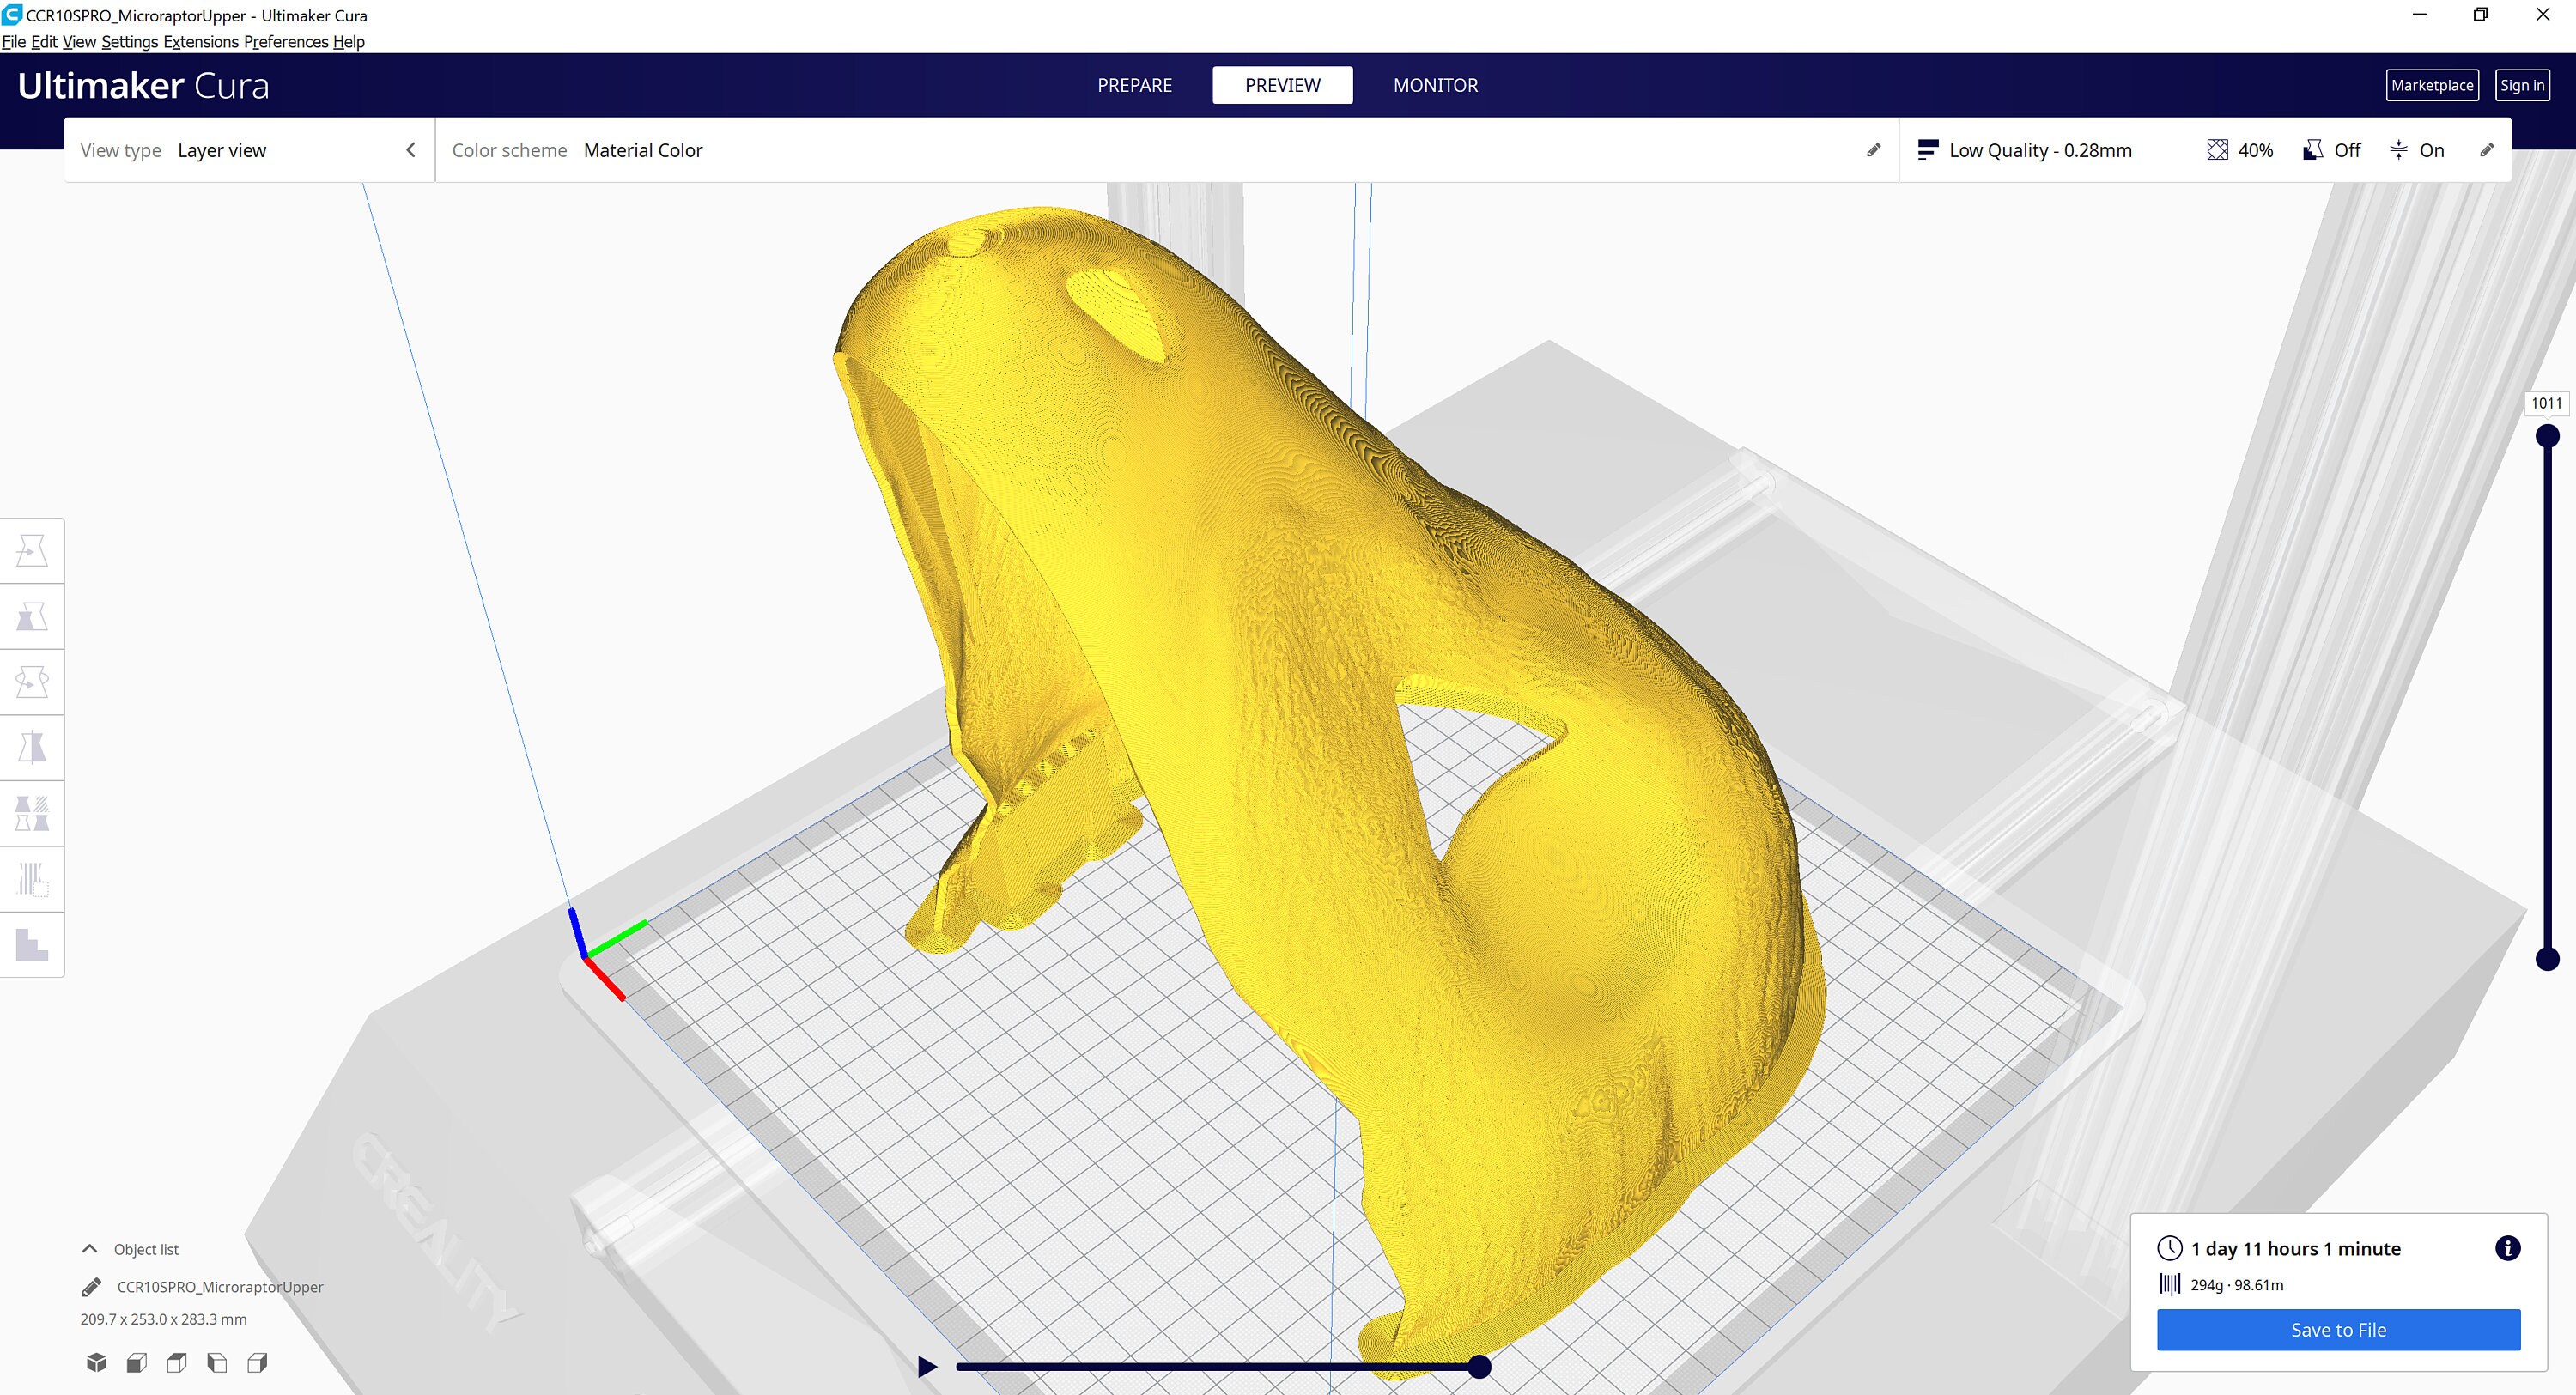Click the Sign in button
The image size is (2576, 1395).
[2522, 85]
